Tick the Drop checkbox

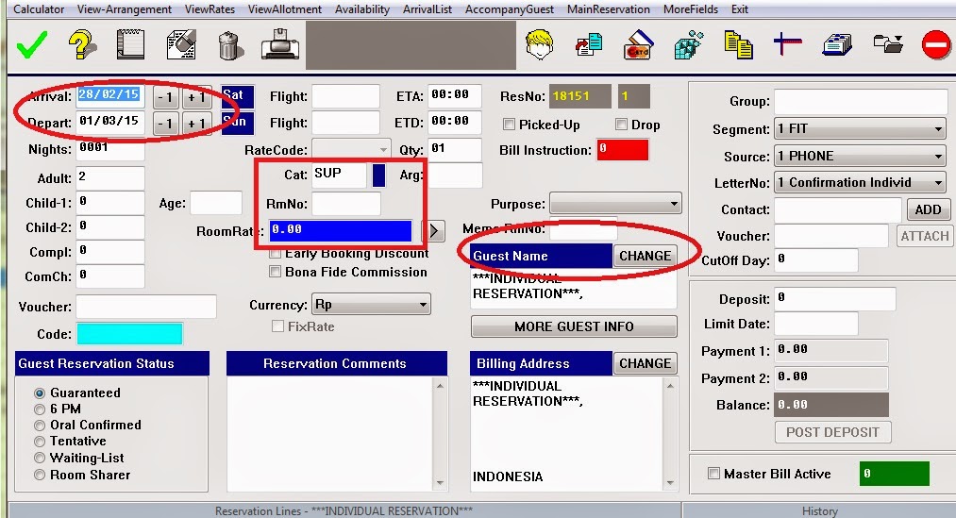click(621, 125)
